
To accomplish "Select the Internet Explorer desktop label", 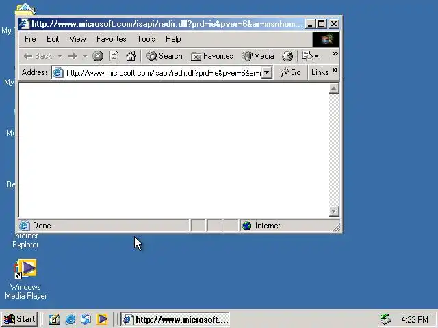I will [25, 240].
